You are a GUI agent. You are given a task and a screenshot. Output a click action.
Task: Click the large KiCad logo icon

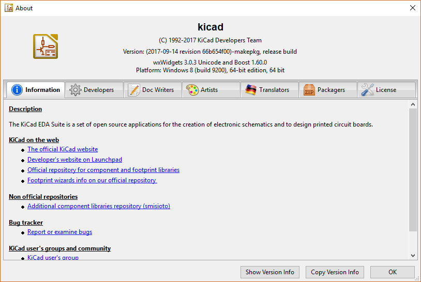coord(46,46)
